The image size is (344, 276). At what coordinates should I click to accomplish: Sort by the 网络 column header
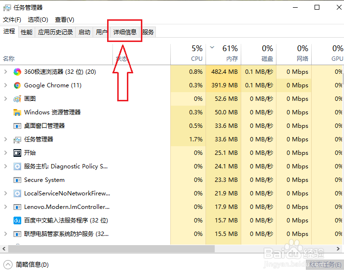(x=294, y=55)
